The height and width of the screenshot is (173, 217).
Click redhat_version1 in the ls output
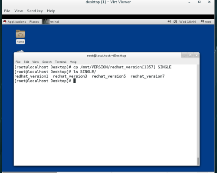(31, 76)
